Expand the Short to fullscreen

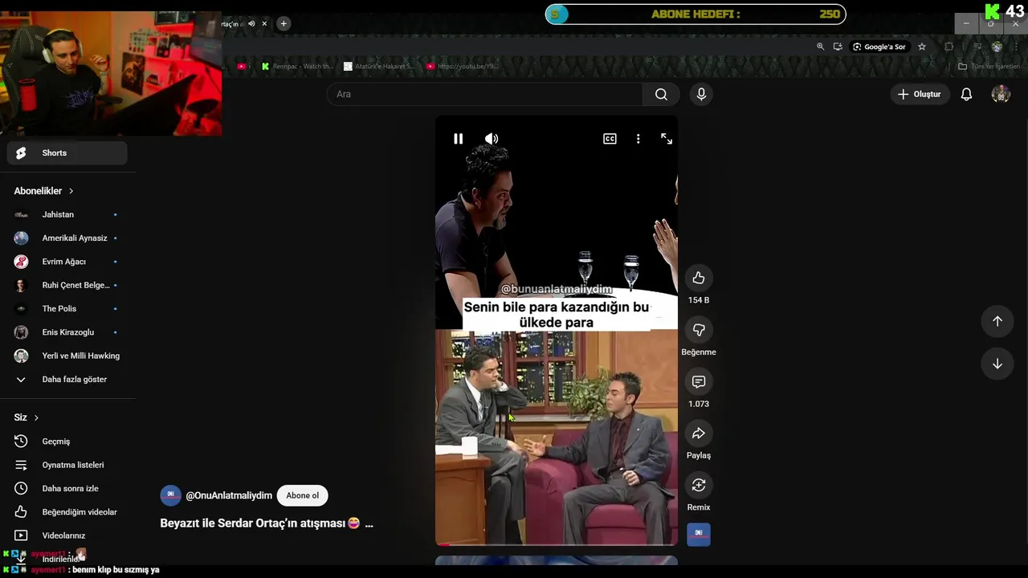(667, 139)
